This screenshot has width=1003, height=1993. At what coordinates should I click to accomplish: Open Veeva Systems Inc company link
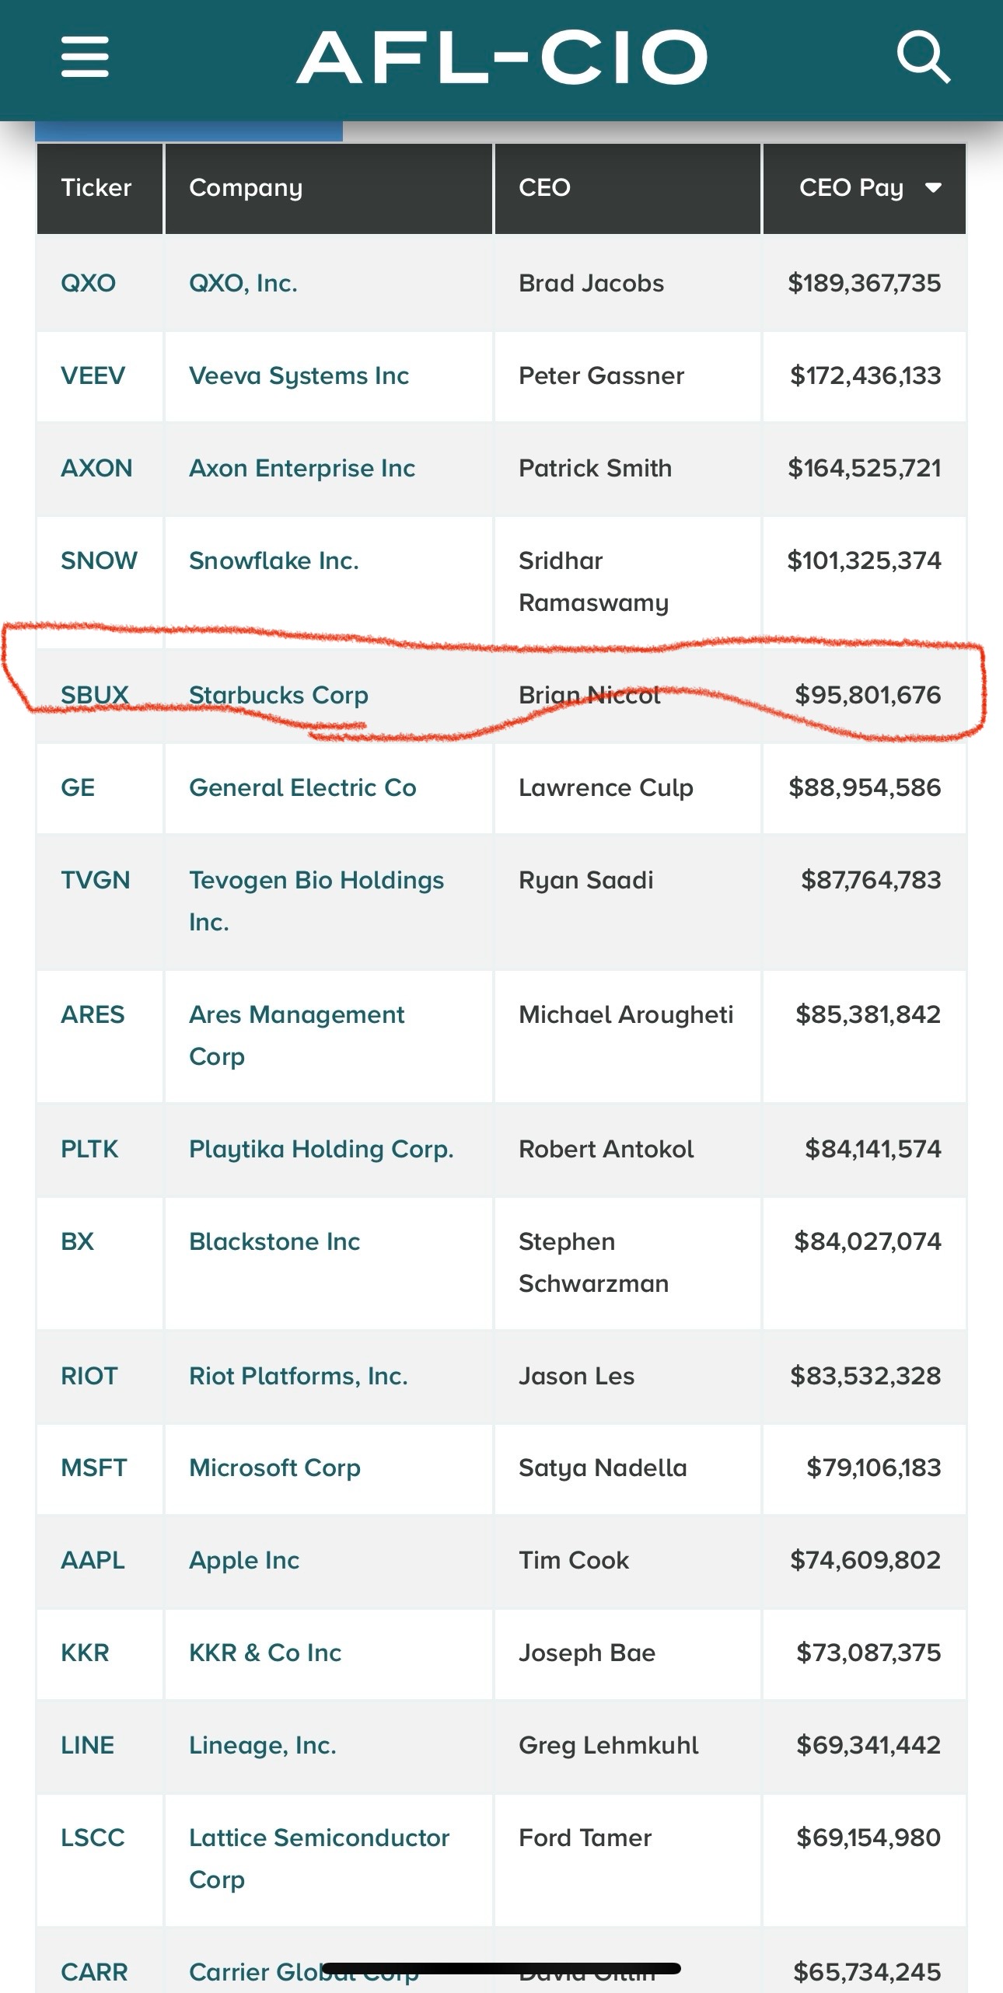pyautogui.click(x=299, y=376)
